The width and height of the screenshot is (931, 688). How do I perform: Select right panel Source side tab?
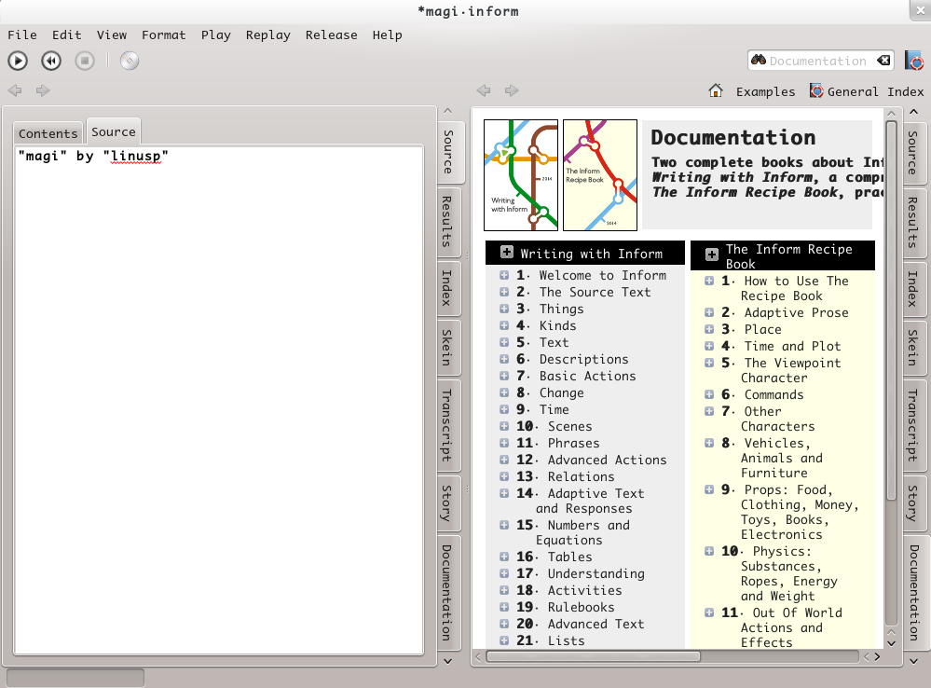pos(914,153)
